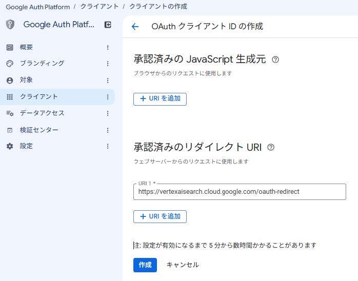The image size is (358, 281).
Task: Click the 概要 dashboard icon
Action: coord(10,48)
